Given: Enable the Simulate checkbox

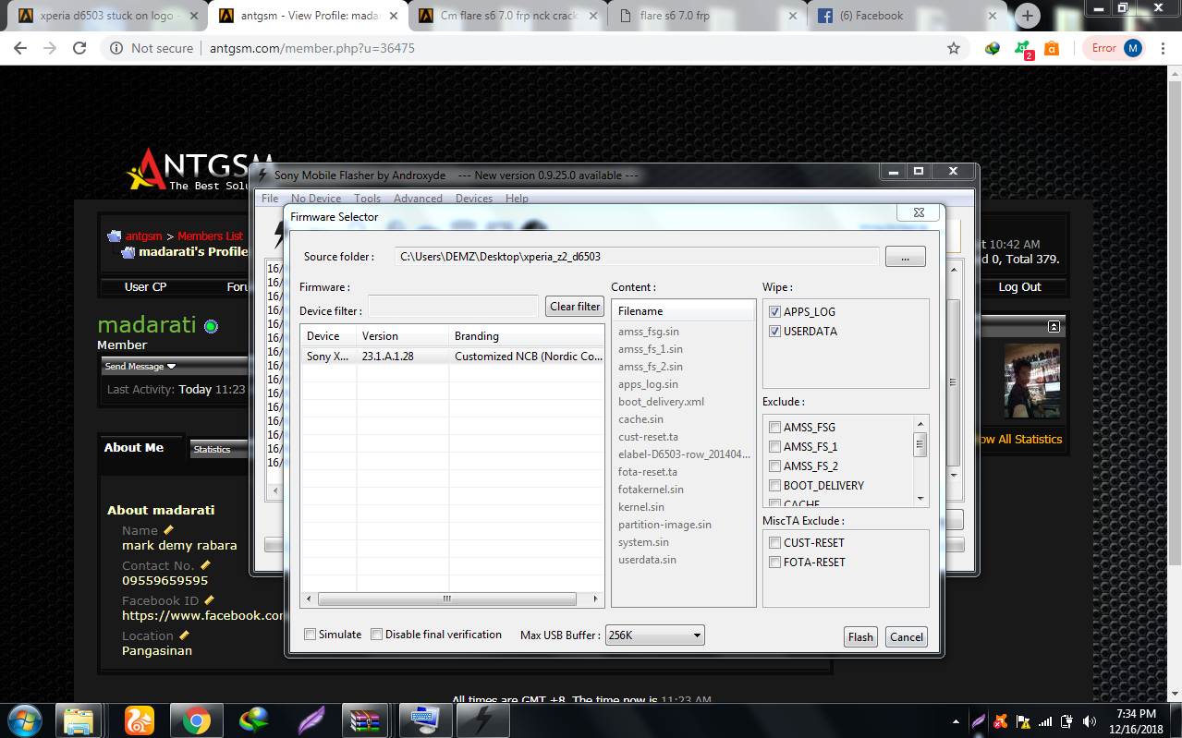Looking at the screenshot, I should coord(310,635).
